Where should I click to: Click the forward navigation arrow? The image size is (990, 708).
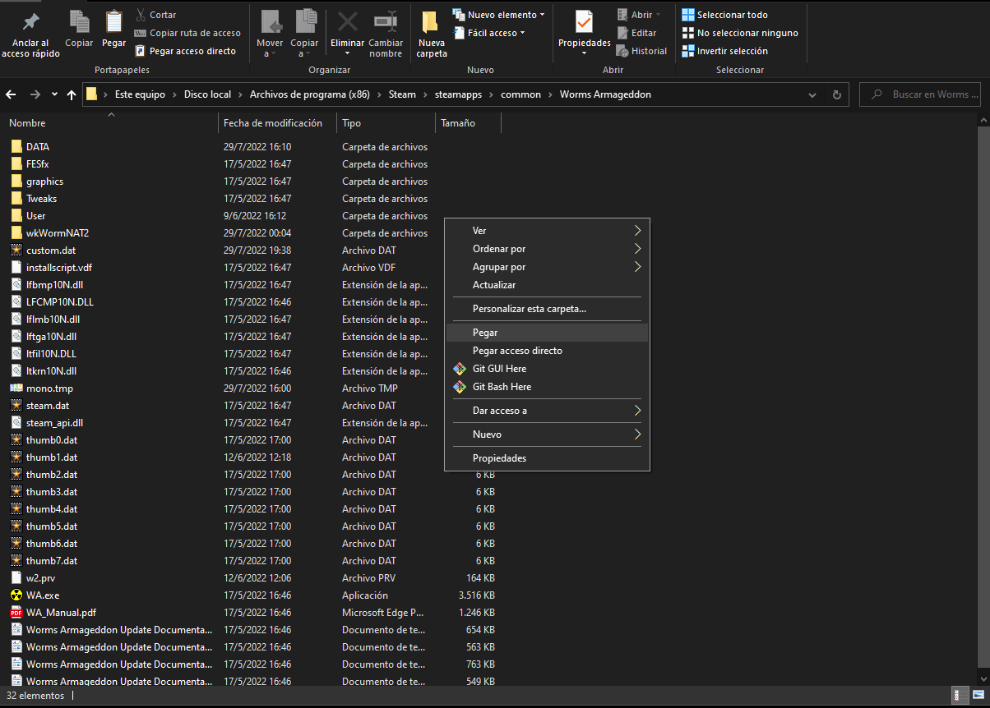[x=35, y=94]
